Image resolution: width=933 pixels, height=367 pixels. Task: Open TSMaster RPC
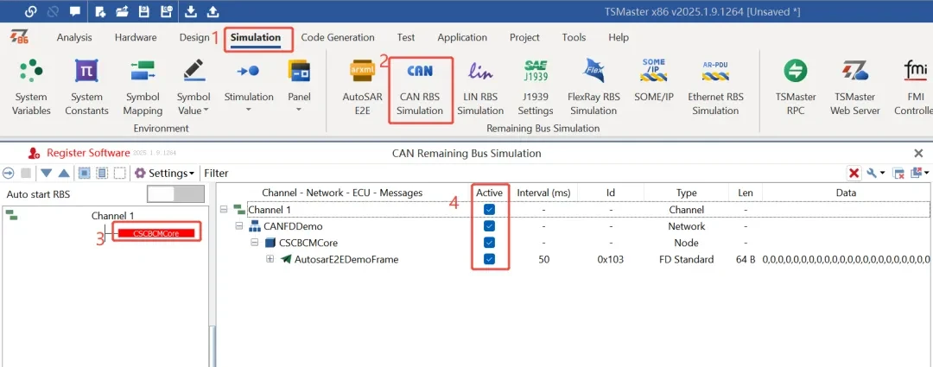(796, 87)
